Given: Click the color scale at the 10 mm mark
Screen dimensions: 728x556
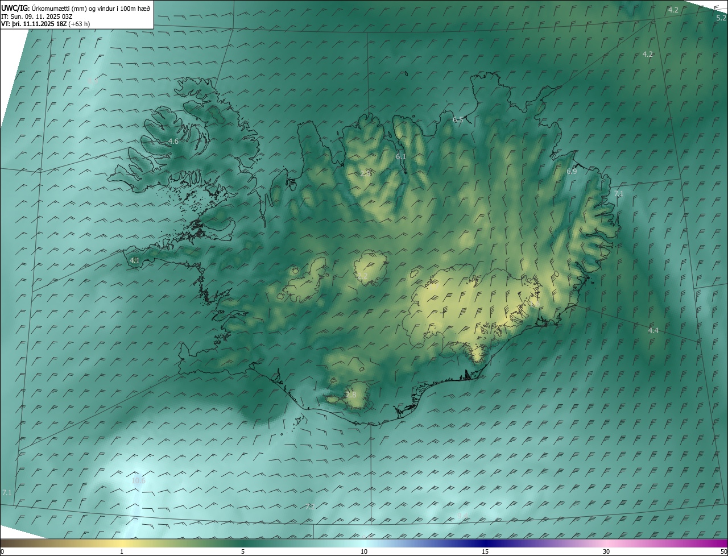Looking at the screenshot, I should pyautogui.click(x=364, y=543).
